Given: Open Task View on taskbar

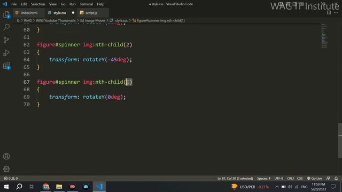Looking at the screenshot, I should [32, 187].
